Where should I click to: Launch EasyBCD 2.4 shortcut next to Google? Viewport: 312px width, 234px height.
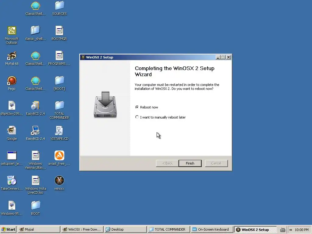click(35, 133)
